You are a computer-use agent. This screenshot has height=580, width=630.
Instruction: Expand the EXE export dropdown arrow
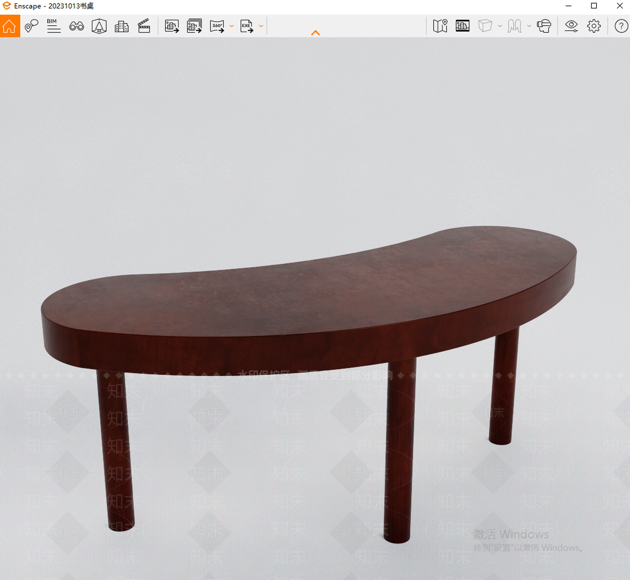[261, 26]
